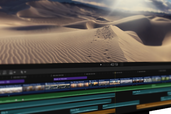
Task: Select the Coit To... compound clip
Action: [x=94, y=84]
